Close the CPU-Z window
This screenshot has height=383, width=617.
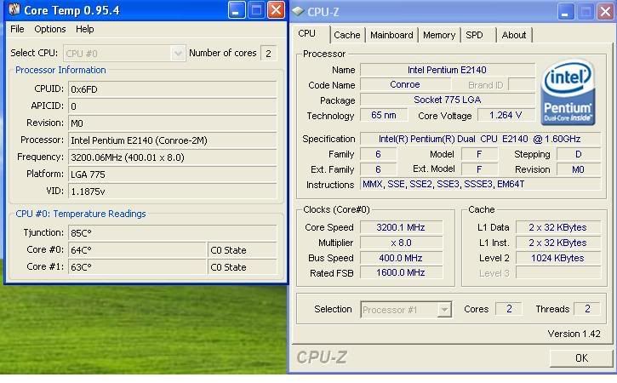point(605,11)
